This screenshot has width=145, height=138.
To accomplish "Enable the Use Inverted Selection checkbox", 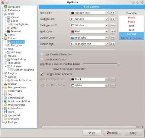I will coord(42,54).
